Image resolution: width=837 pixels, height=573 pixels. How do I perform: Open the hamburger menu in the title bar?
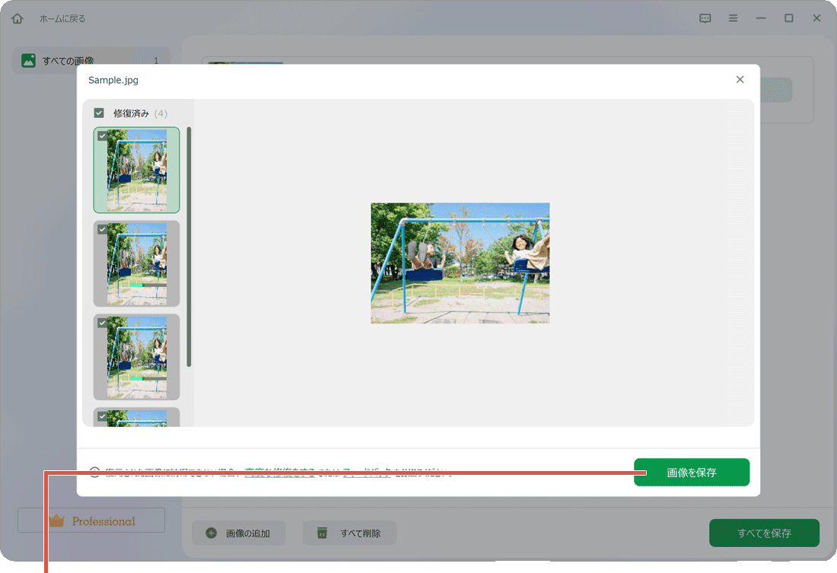click(x=733, y=18)
